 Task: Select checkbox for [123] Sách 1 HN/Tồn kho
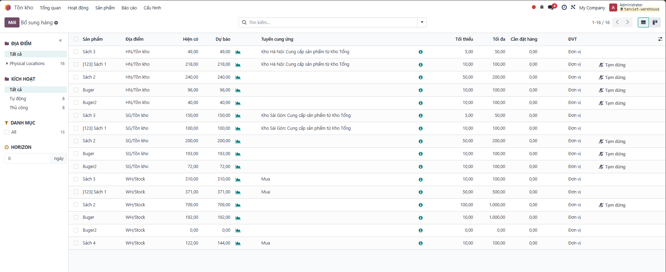[76, 64]
